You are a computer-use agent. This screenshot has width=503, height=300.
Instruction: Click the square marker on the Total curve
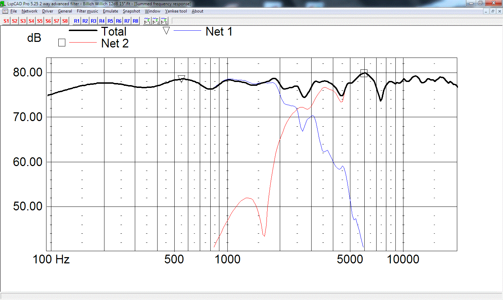click(x=364, y=73)
